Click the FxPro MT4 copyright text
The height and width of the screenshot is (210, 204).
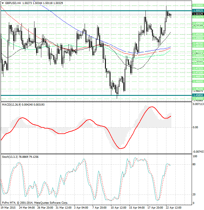34,203
